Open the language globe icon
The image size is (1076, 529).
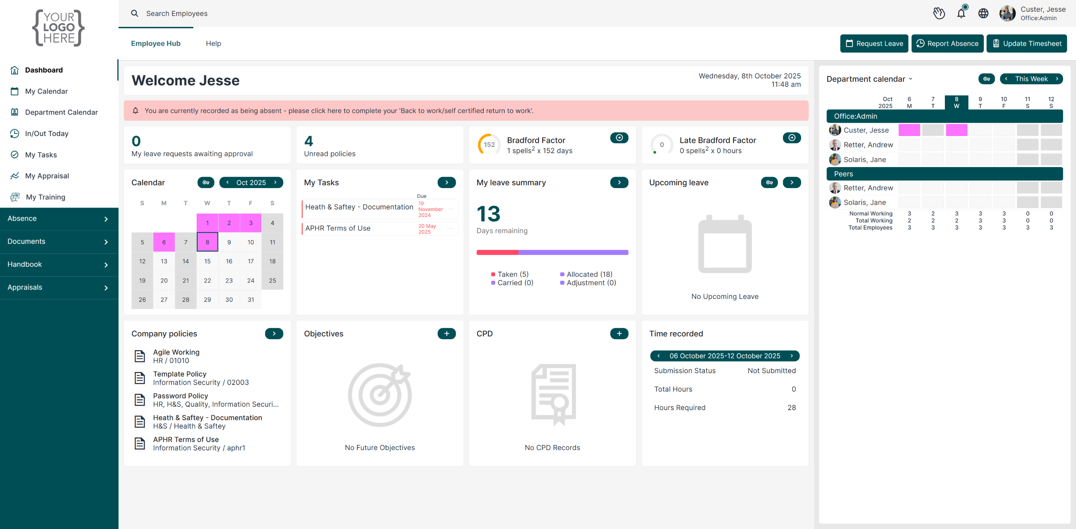pos(983,13)
